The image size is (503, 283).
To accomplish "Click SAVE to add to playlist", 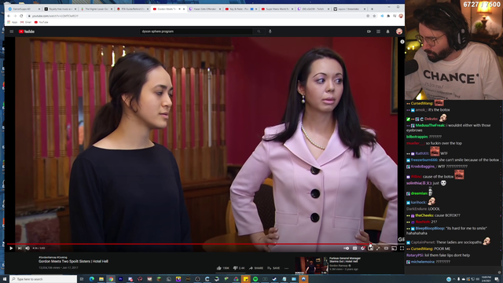I will (274, 268).
